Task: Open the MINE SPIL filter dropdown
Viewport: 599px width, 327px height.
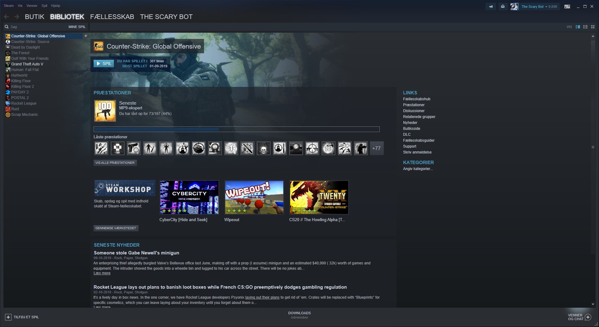Action: [x=77, y=27]
